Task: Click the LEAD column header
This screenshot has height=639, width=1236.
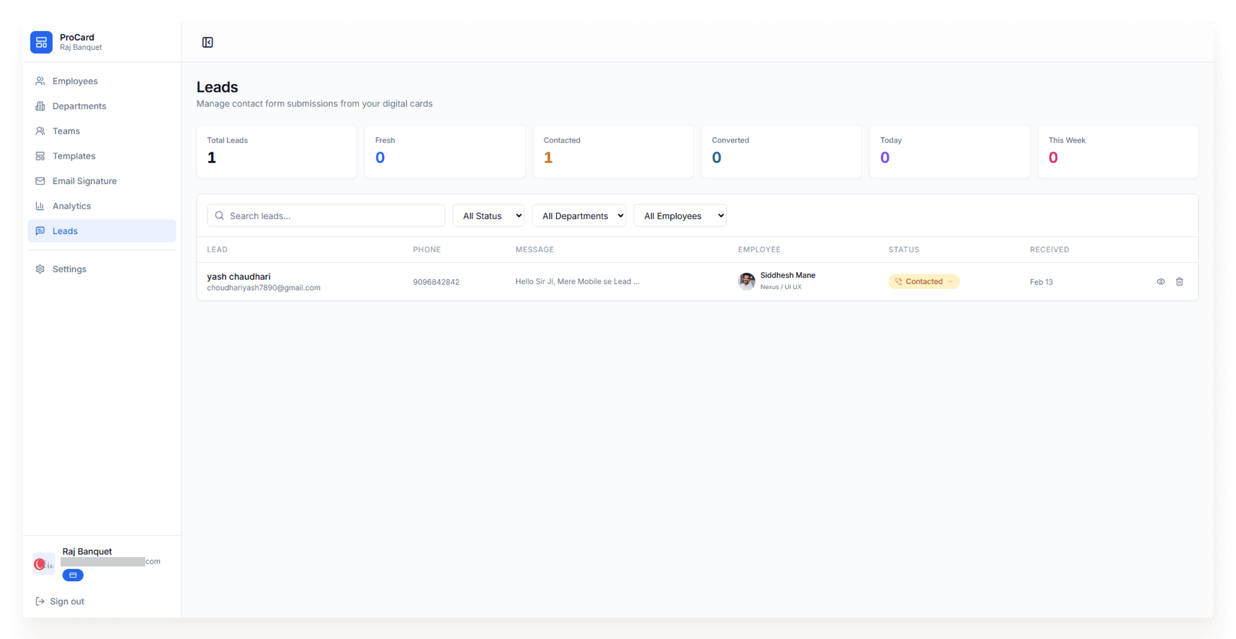Action: click(217, 249)
